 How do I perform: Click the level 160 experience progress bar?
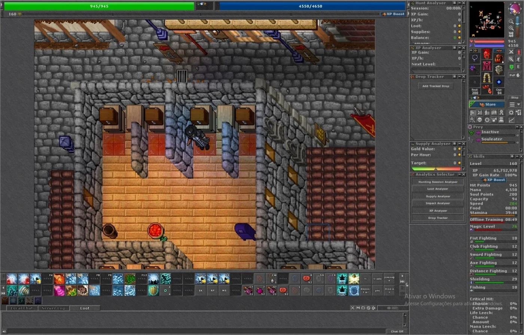pyautogui.click(x=201, y=14)
